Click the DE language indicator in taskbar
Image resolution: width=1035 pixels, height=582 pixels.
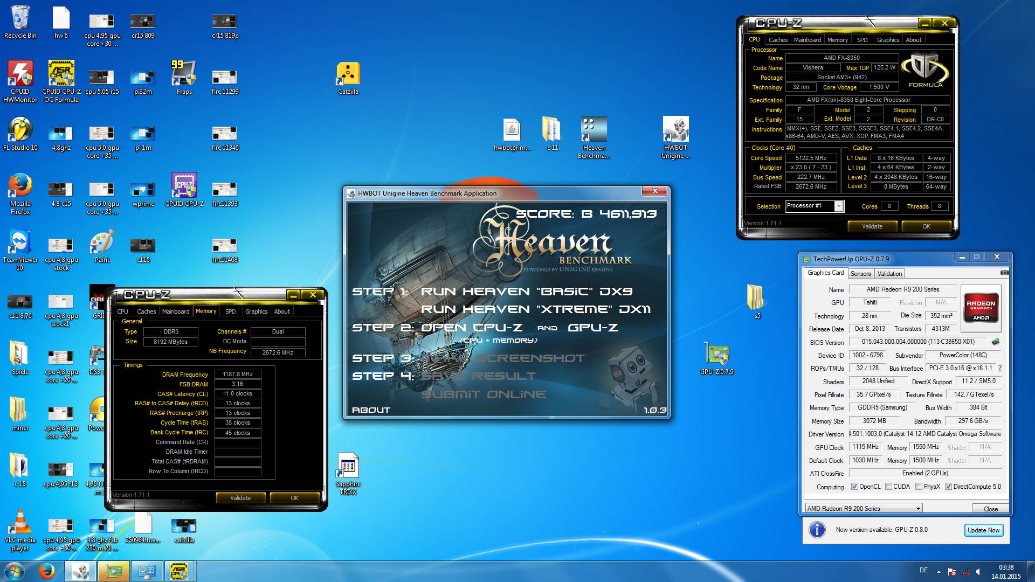click(x=923, y=570)
